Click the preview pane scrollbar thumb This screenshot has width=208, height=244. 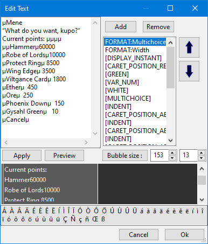coord(202,180)
